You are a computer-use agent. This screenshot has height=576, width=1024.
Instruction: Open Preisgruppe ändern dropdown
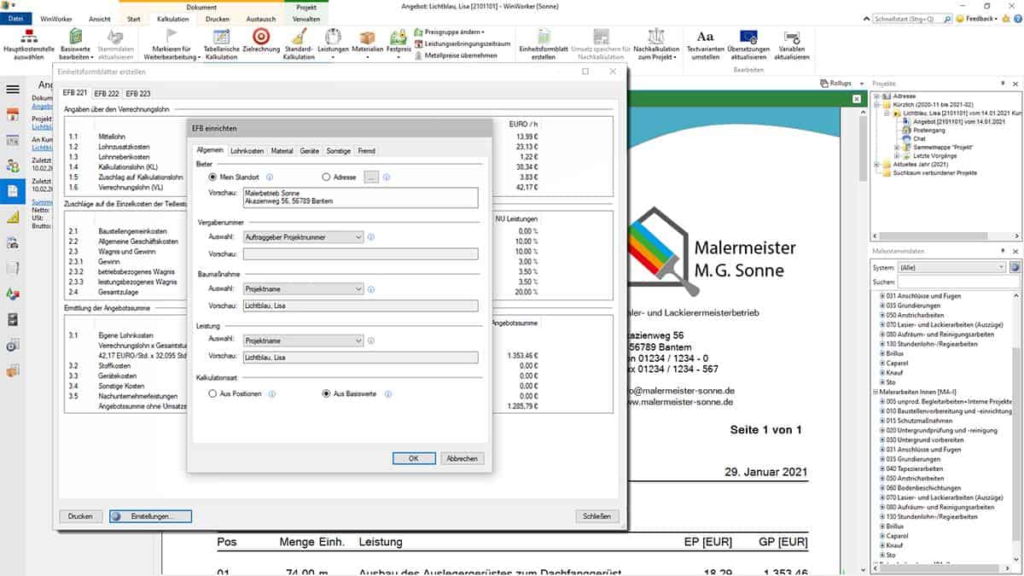449,32
